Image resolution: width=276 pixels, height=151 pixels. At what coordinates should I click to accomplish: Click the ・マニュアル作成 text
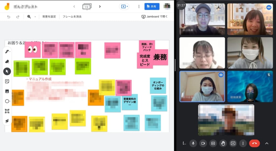[x=39, y=79]
